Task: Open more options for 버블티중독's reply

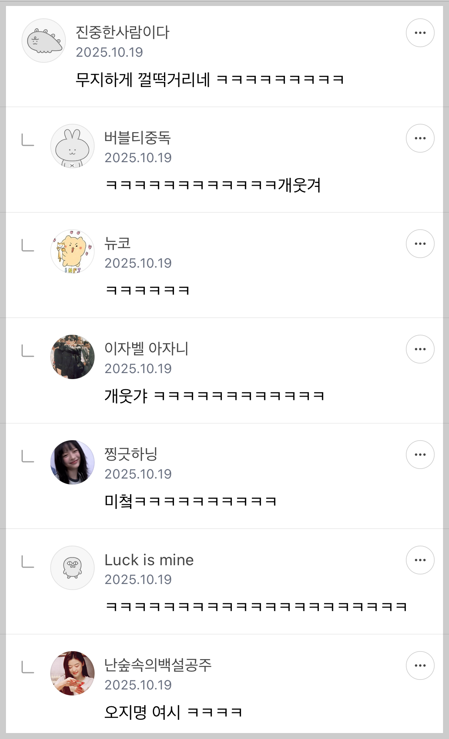Action: click(420, 138)
